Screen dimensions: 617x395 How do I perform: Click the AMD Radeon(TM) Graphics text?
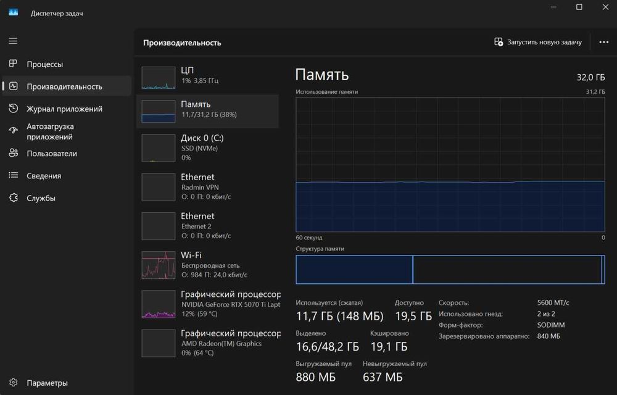point(222,343)
